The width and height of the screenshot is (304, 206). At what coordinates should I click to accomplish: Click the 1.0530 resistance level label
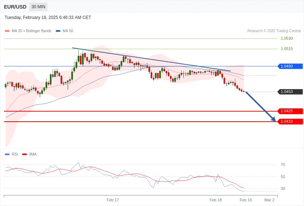pos(286,39)
